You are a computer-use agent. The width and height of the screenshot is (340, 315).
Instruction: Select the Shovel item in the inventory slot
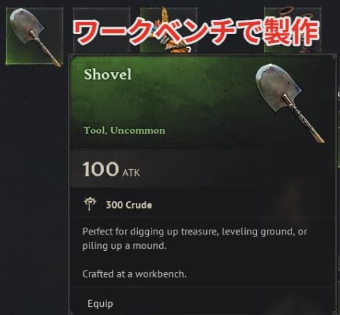(x=35, y=36)
